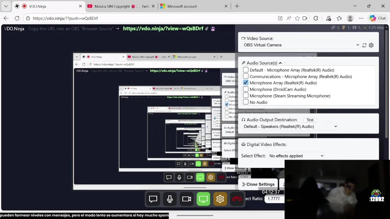Enable Microphone (DroidCam Audio) checkbox
390x219 pixels.
[x=246, y=89]
